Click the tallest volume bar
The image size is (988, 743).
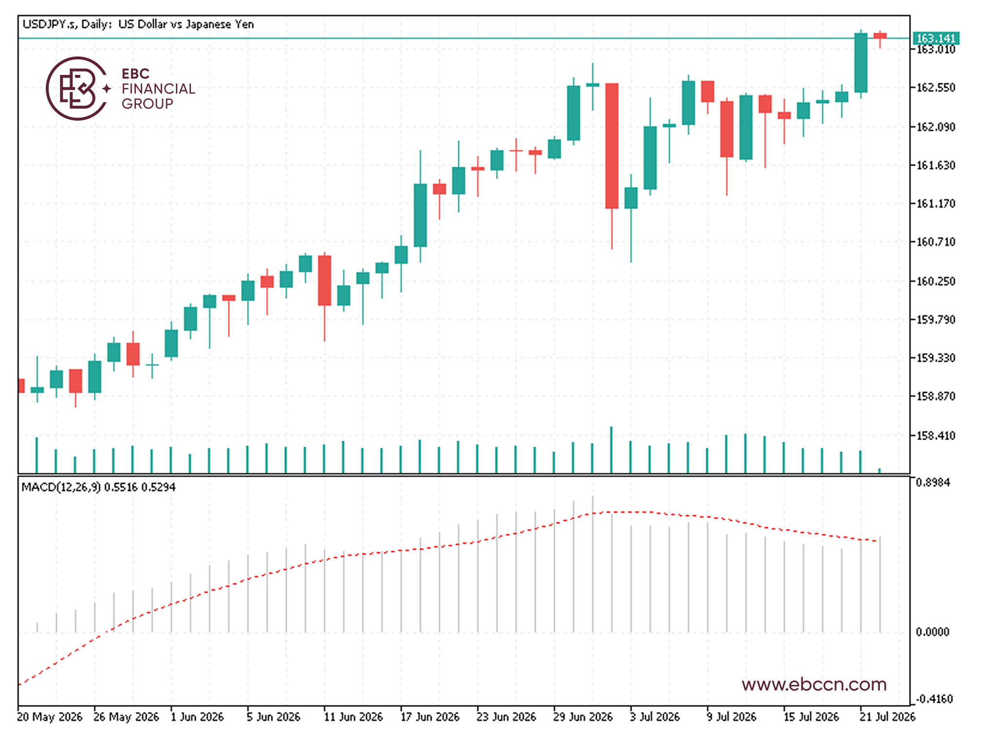(x=611, y=449)
